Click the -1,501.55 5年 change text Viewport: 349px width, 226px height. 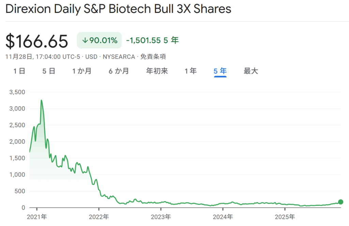(152, 40)
